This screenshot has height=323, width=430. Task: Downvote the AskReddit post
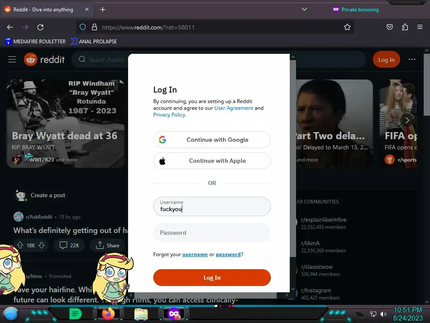[42, 245]
